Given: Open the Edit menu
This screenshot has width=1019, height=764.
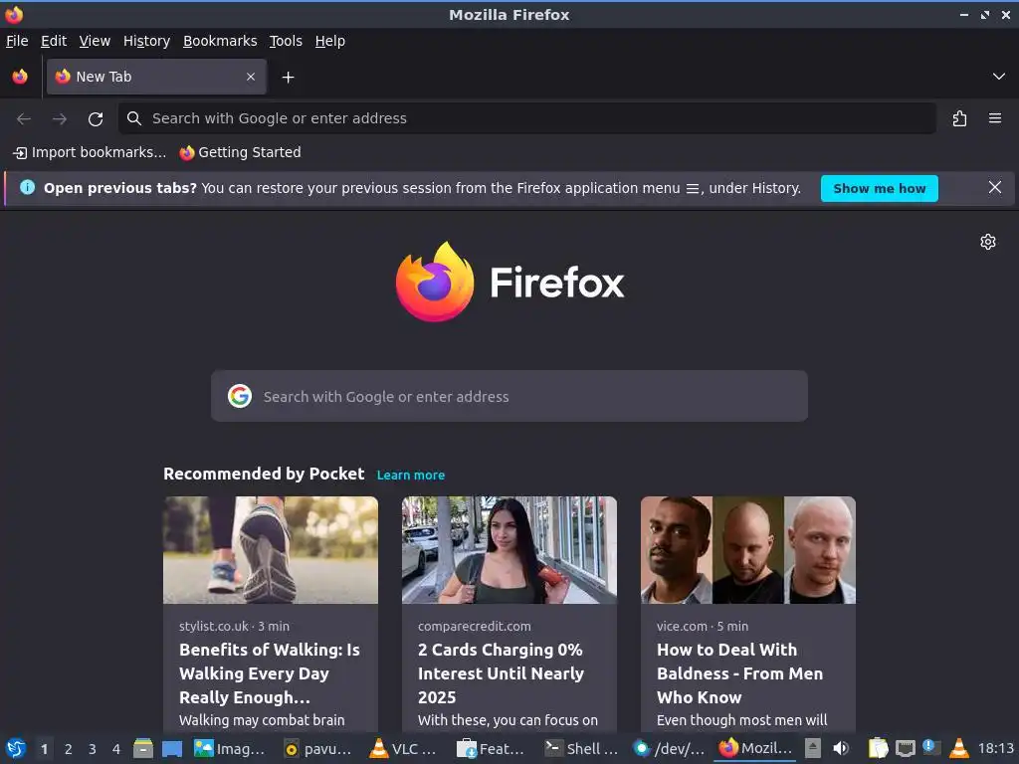Looking at the screenshot, I should pyautogui.click(x=54, y=41).
